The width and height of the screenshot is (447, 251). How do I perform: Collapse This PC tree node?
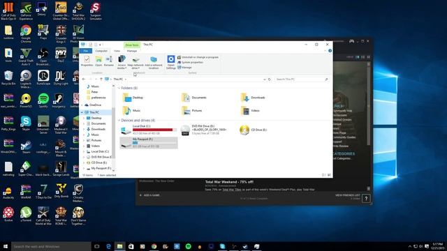coord(82,112)
